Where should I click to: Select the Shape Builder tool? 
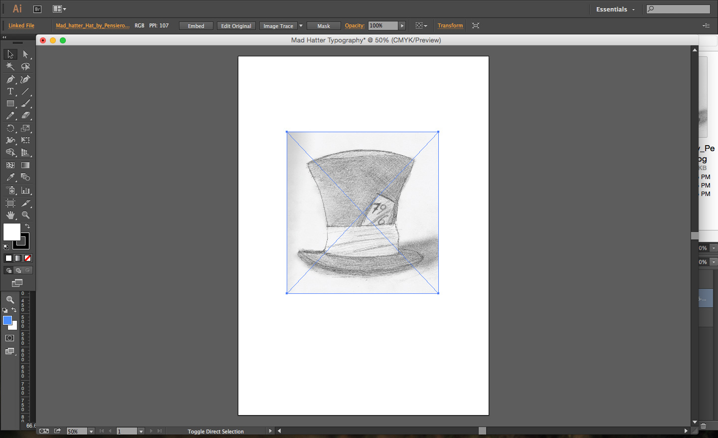pos(10,153)
